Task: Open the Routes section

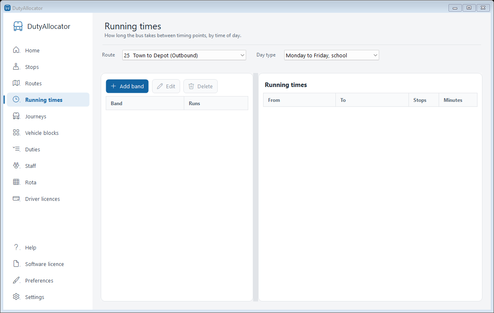Action: [x=48, y=83]
